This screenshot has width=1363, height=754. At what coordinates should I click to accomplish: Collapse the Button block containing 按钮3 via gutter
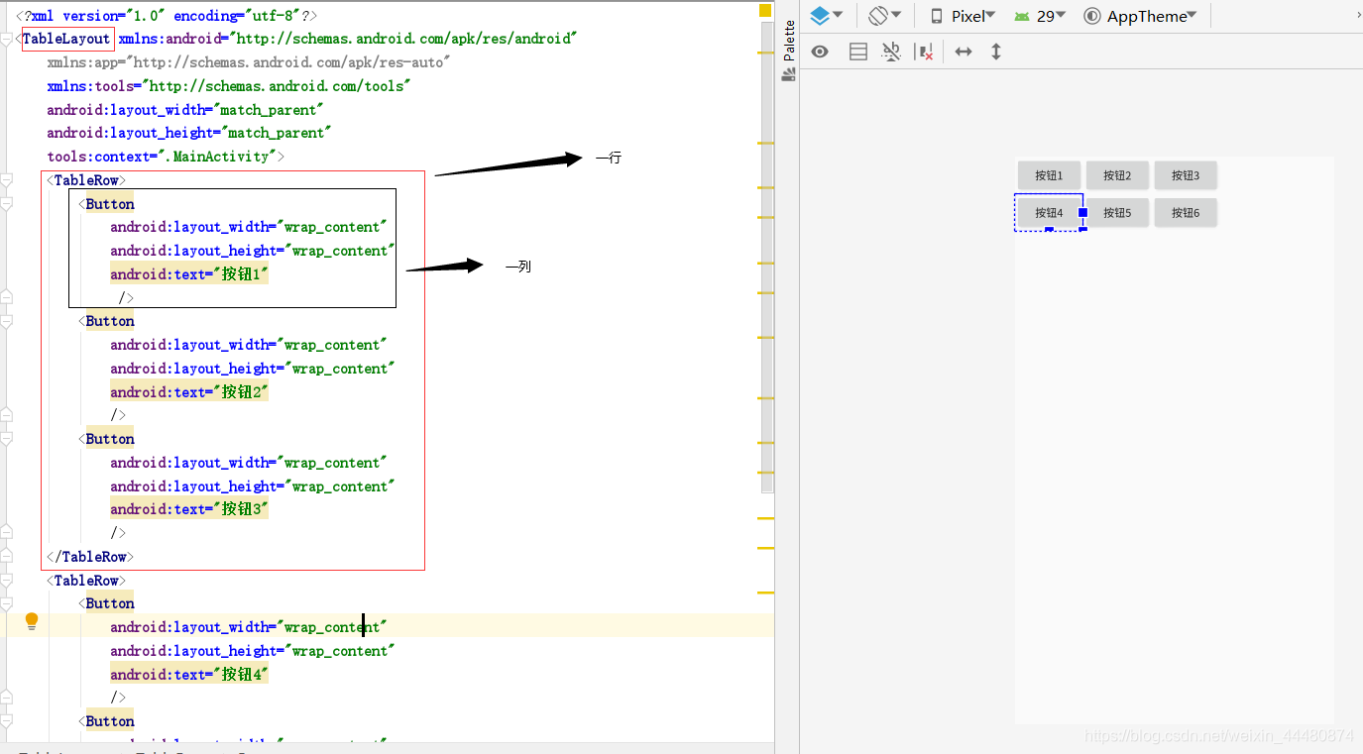[6, 439]
